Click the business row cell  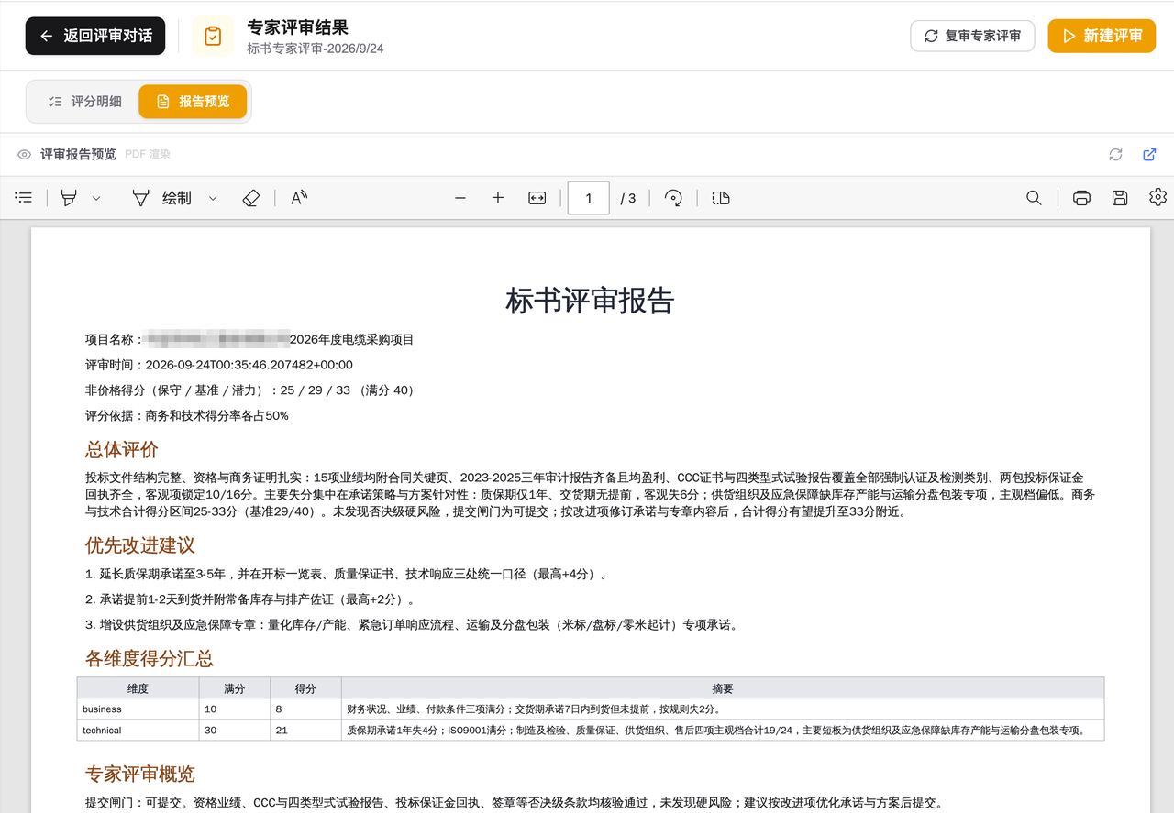pos(138,709)
